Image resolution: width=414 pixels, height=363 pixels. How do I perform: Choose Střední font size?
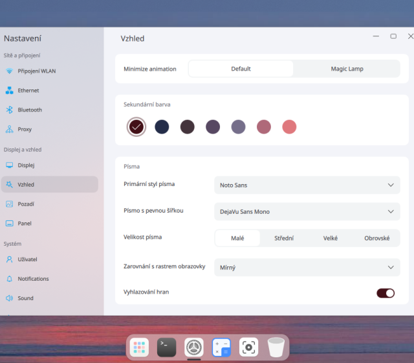click(x=283, y=239)
